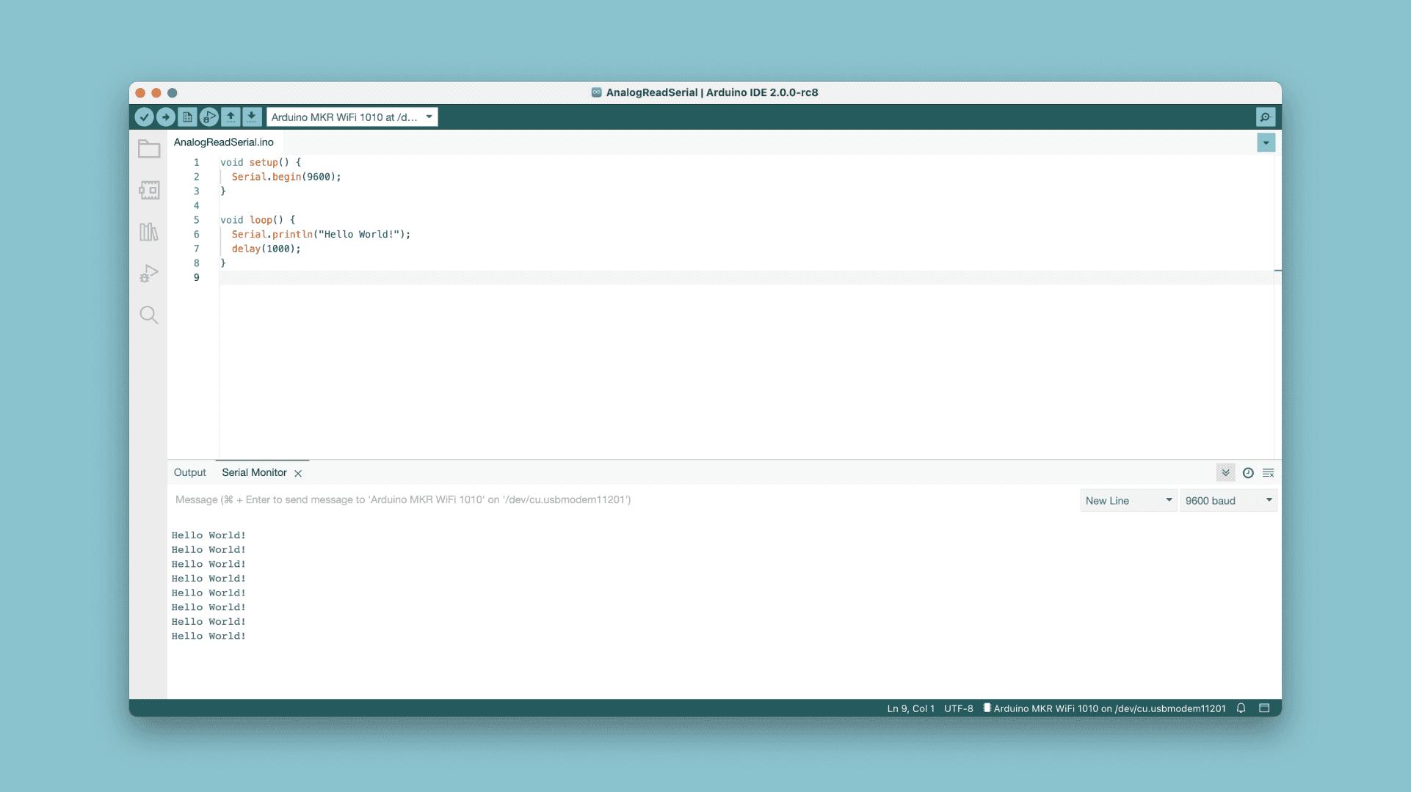Expand the Arduino MKR WiFi 1010 board selector
Image resolution: width=1411 pixels, height=792 pixels.
pyautogui.click(x=352, y=117)
